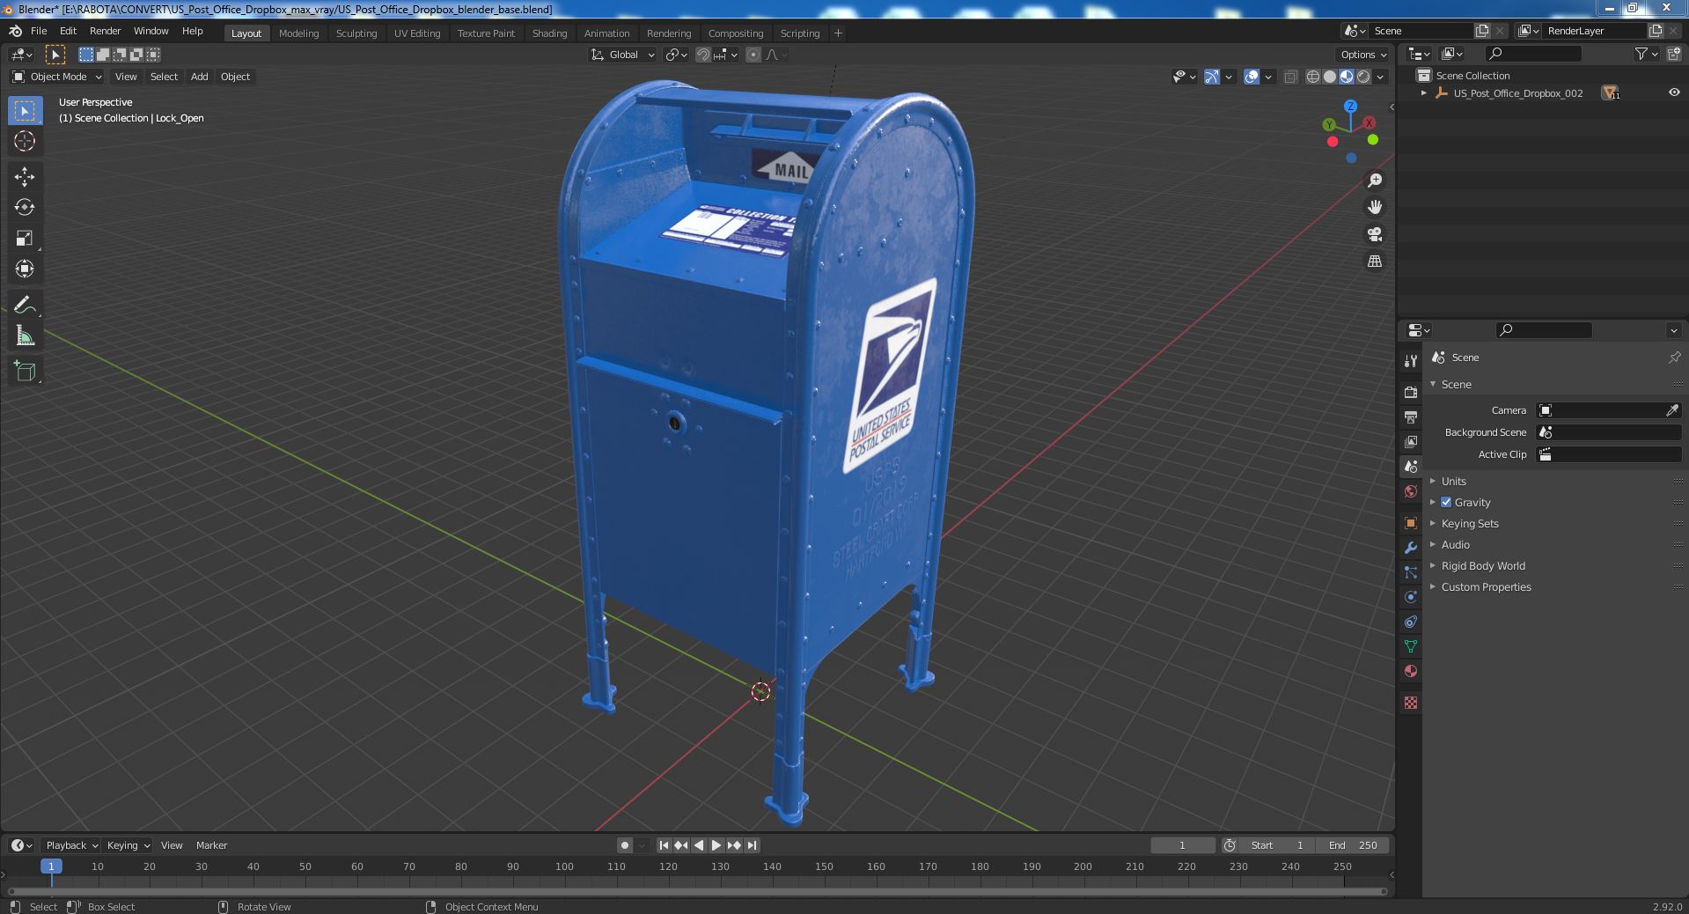This screenshot has width=1689, height=914.
Task: Switch orthographic/perspective grid icon
Action: pos(1375,262)
